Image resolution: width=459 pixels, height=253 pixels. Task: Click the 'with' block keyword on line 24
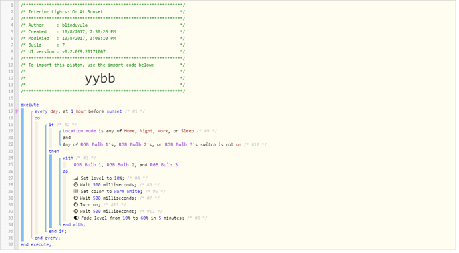[x=68, y=158]
